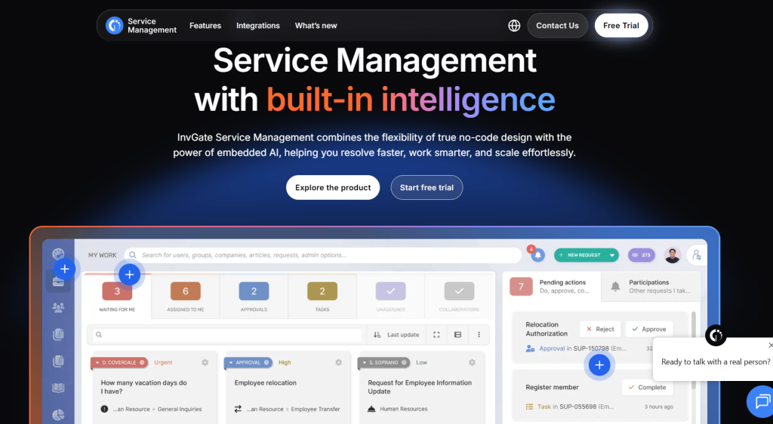This screenshot has height=424, width=773.
Task: Click the 'General Inquiries' breadcrumb text
Action: pos(180,409)
